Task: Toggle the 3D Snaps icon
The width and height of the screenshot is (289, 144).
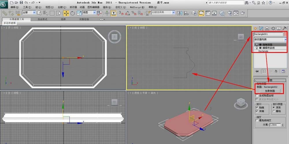Action: click(121, 13)
